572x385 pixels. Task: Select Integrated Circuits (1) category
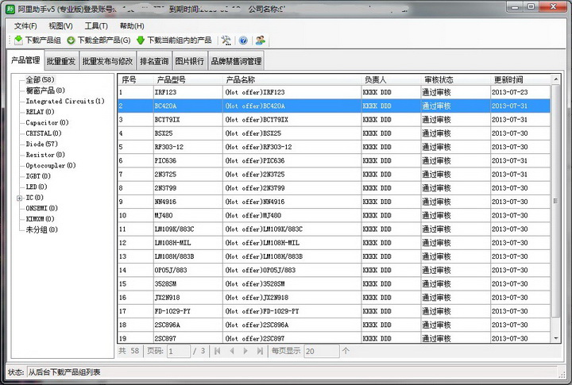[64, 102]
